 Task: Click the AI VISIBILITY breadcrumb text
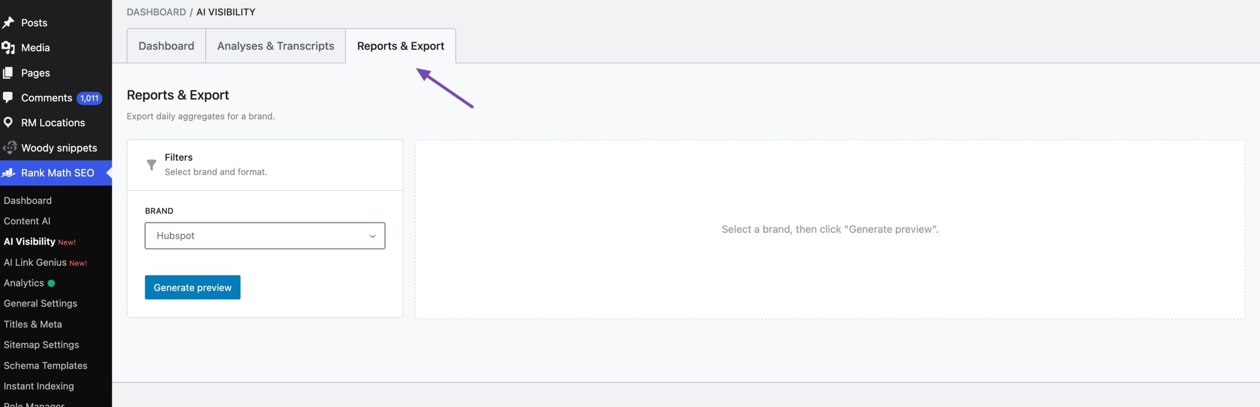pos(226,12)
